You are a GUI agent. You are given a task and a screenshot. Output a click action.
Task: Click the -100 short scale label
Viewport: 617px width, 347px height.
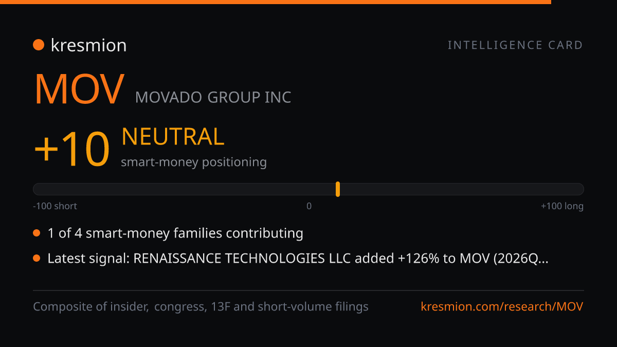pyautogui.click(x=55, y=206)
